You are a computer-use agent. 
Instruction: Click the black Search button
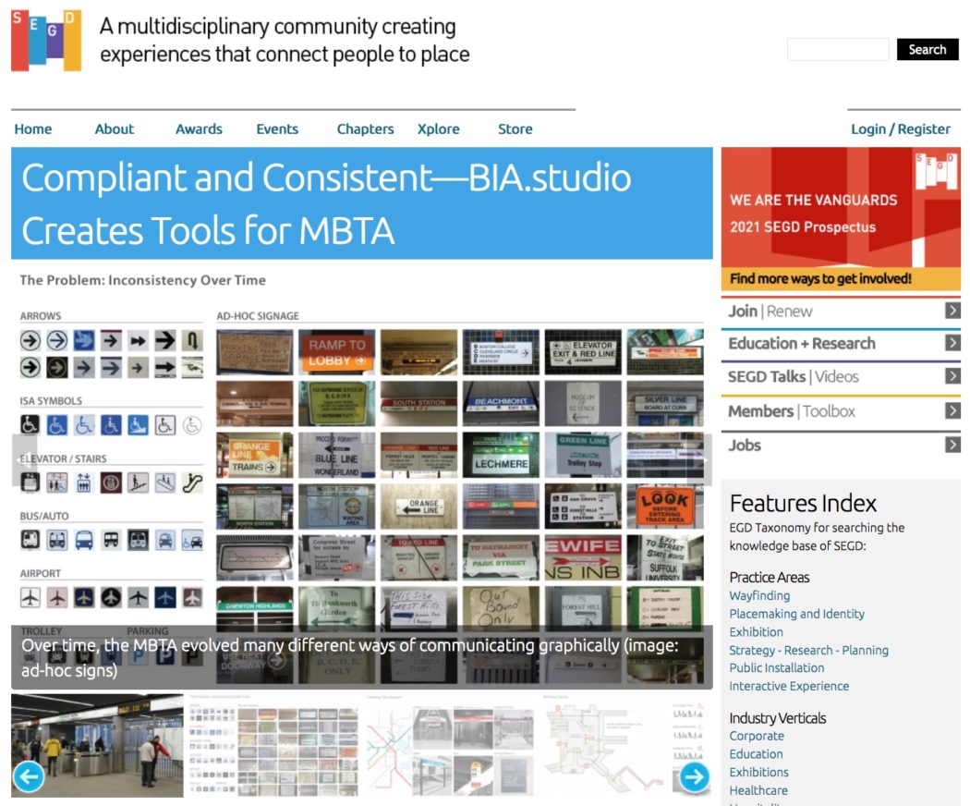point(928,50)
